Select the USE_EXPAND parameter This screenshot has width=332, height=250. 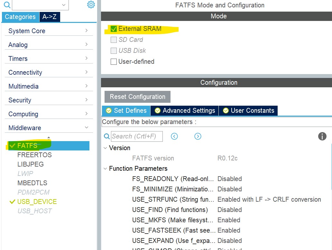[174, 241]
